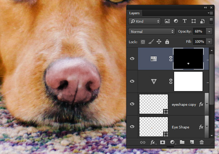
Task: Hide the Eye Shape layer
Action: [132, 127]
